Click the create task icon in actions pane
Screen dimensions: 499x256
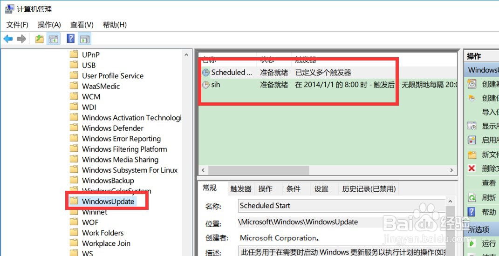[472, 98]
